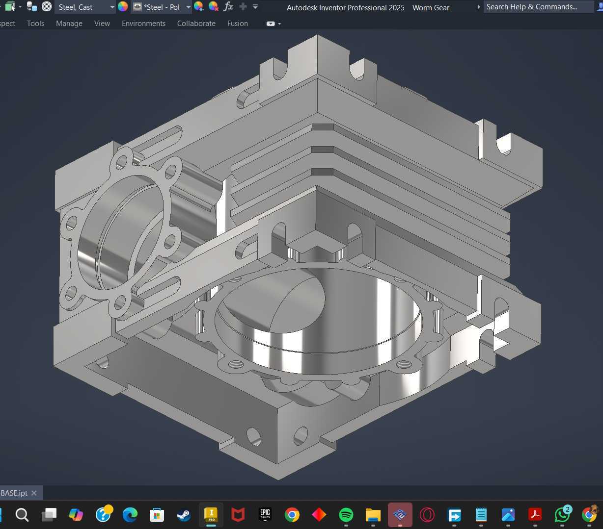This screenshot has height=529, width=603.
Task: Click the Search Help & Commands field
Action: tap(539, 7)
